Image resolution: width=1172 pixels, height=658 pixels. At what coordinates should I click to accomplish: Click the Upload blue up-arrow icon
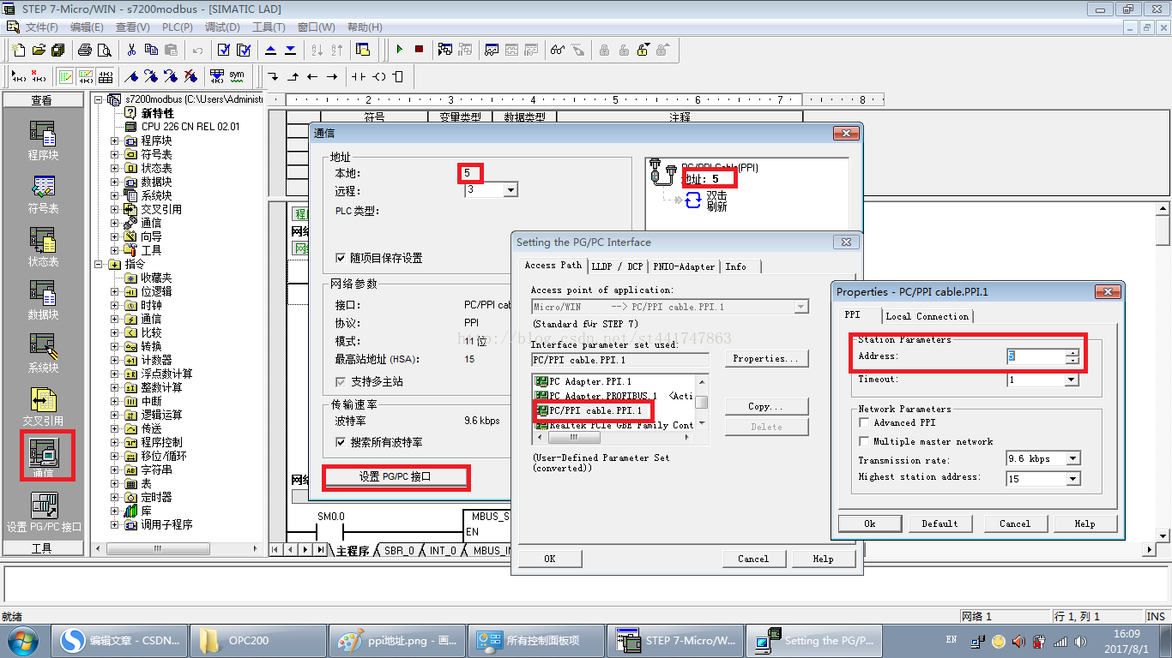click(x=271, y=50)
